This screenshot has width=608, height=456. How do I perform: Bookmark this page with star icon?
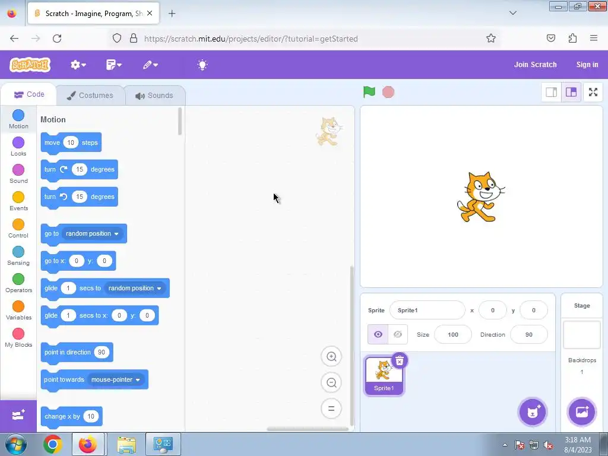pos(491,39)
